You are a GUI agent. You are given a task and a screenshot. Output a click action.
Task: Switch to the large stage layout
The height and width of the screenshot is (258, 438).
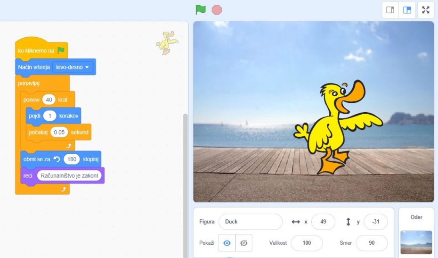coord(407,10)
